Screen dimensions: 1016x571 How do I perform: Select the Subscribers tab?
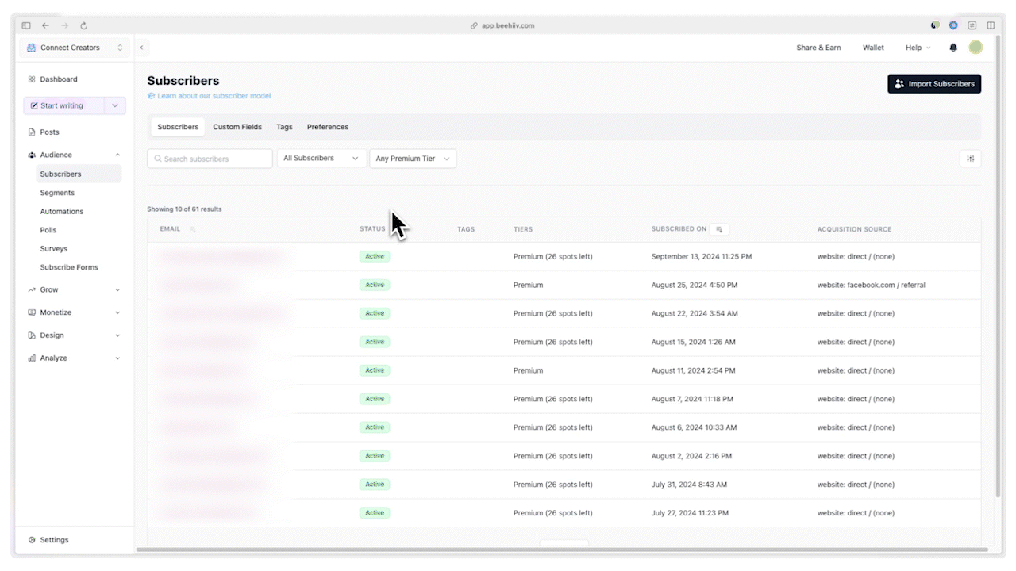point(178,127)
